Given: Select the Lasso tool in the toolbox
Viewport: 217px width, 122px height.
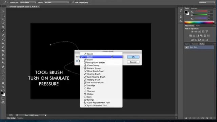Looking at the screenshot, I should pyautogui.click(x=3, y=19).
